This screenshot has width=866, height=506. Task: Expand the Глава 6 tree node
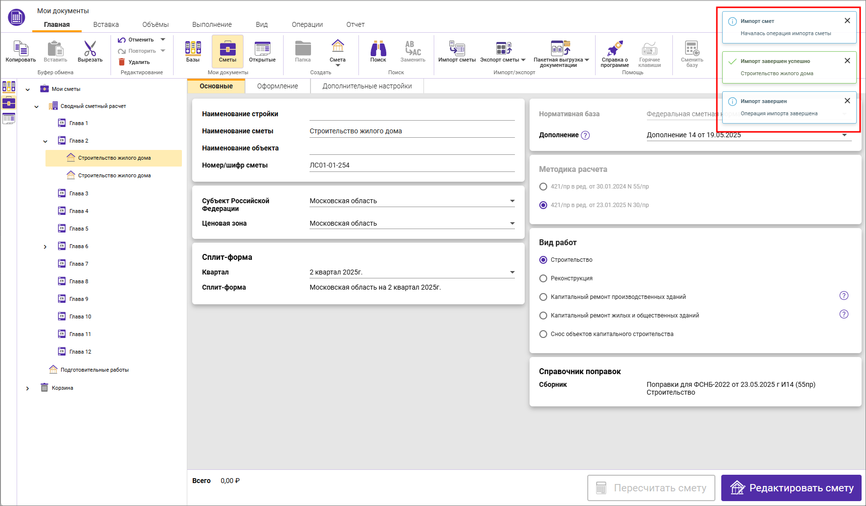click(45, 247)
